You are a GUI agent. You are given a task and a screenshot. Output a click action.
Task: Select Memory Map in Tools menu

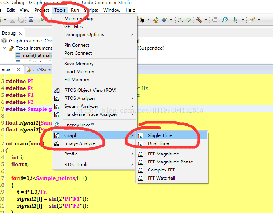(95, 19)
